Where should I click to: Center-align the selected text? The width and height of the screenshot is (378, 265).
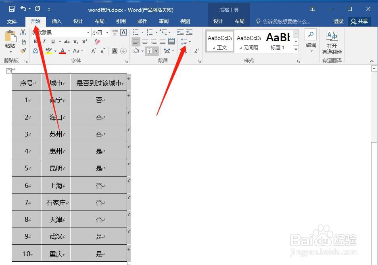[144, 41]
